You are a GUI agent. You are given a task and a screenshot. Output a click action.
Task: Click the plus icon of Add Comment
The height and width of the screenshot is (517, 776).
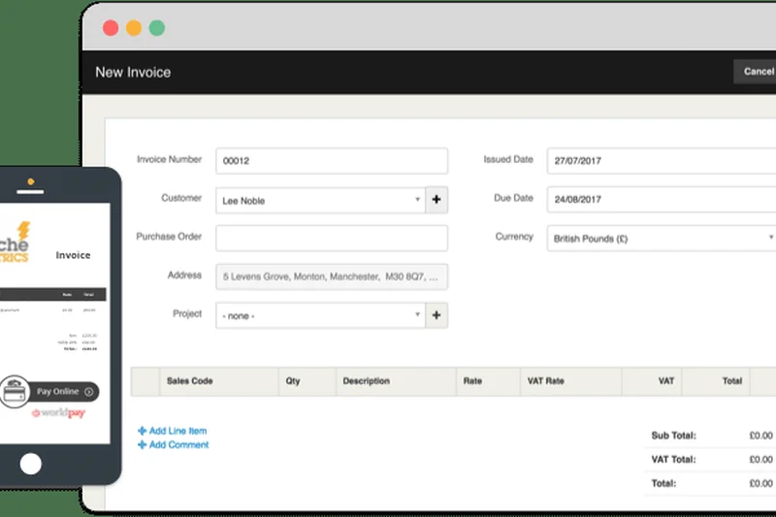tap(142, 445)
